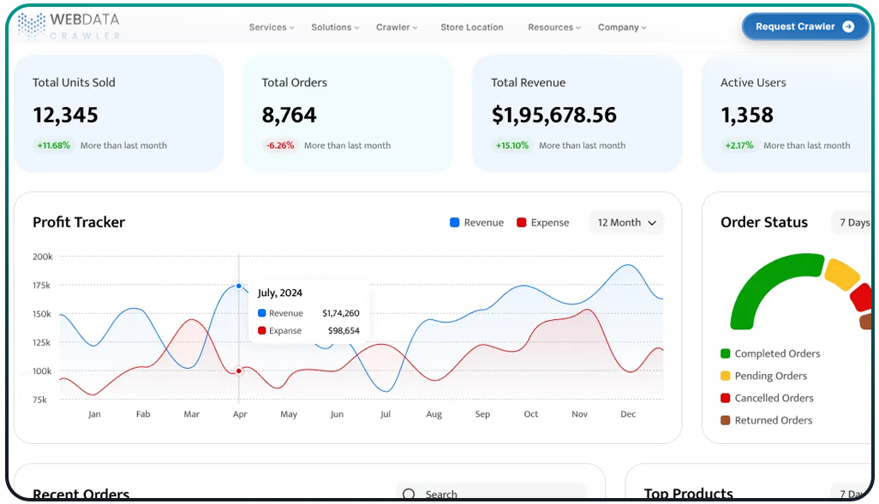Open the 7 Days filter on Order Status
The image size is (879, 504).
click(853, 222)
